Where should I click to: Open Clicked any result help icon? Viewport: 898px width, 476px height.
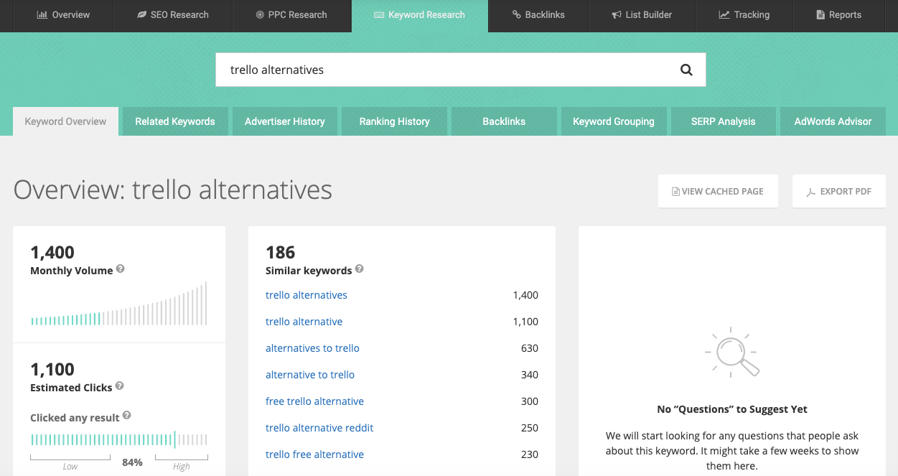[x=127, y=416]
